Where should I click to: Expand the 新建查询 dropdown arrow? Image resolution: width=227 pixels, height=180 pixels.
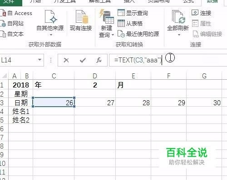113,35
